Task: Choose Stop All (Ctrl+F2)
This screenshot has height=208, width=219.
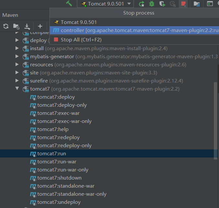Action: tap(134, 40)
